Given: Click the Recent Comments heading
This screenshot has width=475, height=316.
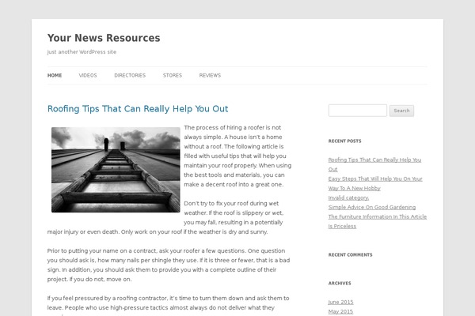Looking at the screenshot, I should (x=350, y=254).
